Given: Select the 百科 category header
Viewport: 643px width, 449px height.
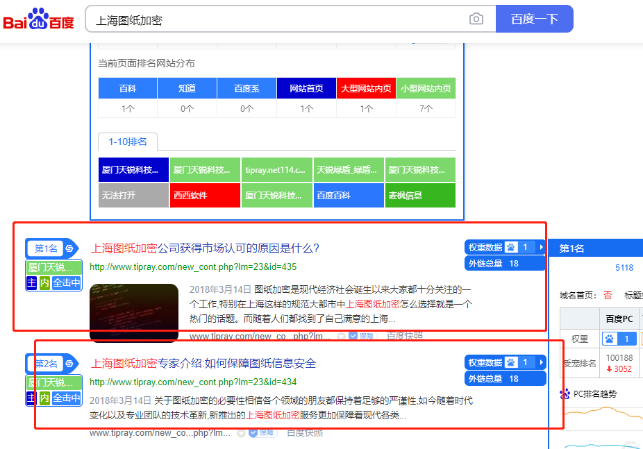Looking at the screenshot, I should (128, 89).
